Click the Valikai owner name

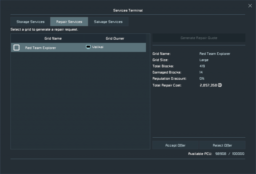[98, 47]
